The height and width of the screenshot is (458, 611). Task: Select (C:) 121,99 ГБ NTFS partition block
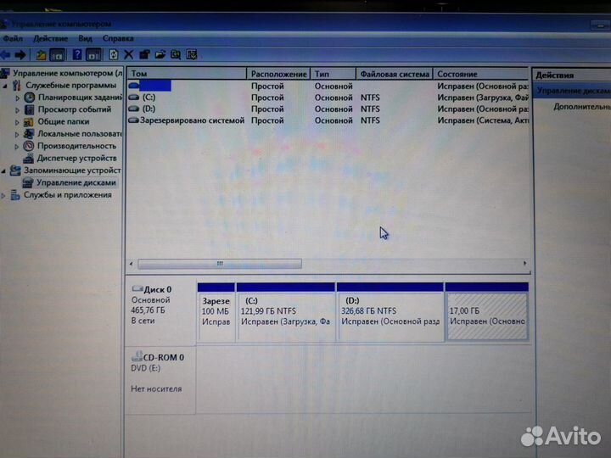[286, 312]
